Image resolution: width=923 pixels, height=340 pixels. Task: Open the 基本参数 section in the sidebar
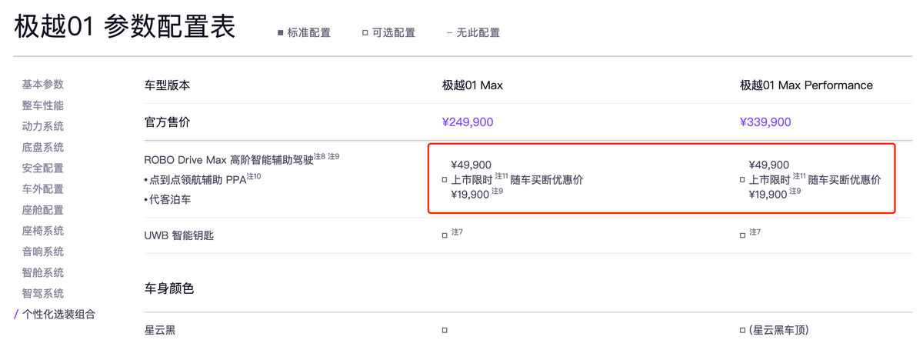point(43,85)
